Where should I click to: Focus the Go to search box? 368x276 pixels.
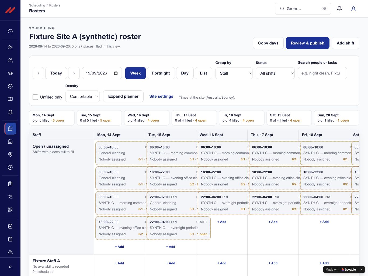pos(303,9)
